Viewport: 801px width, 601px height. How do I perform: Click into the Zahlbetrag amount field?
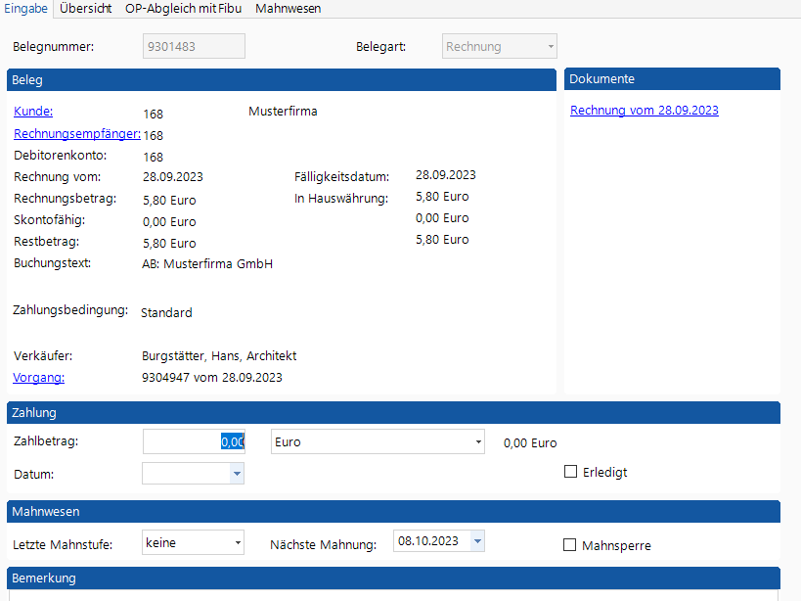pos(193,442)
